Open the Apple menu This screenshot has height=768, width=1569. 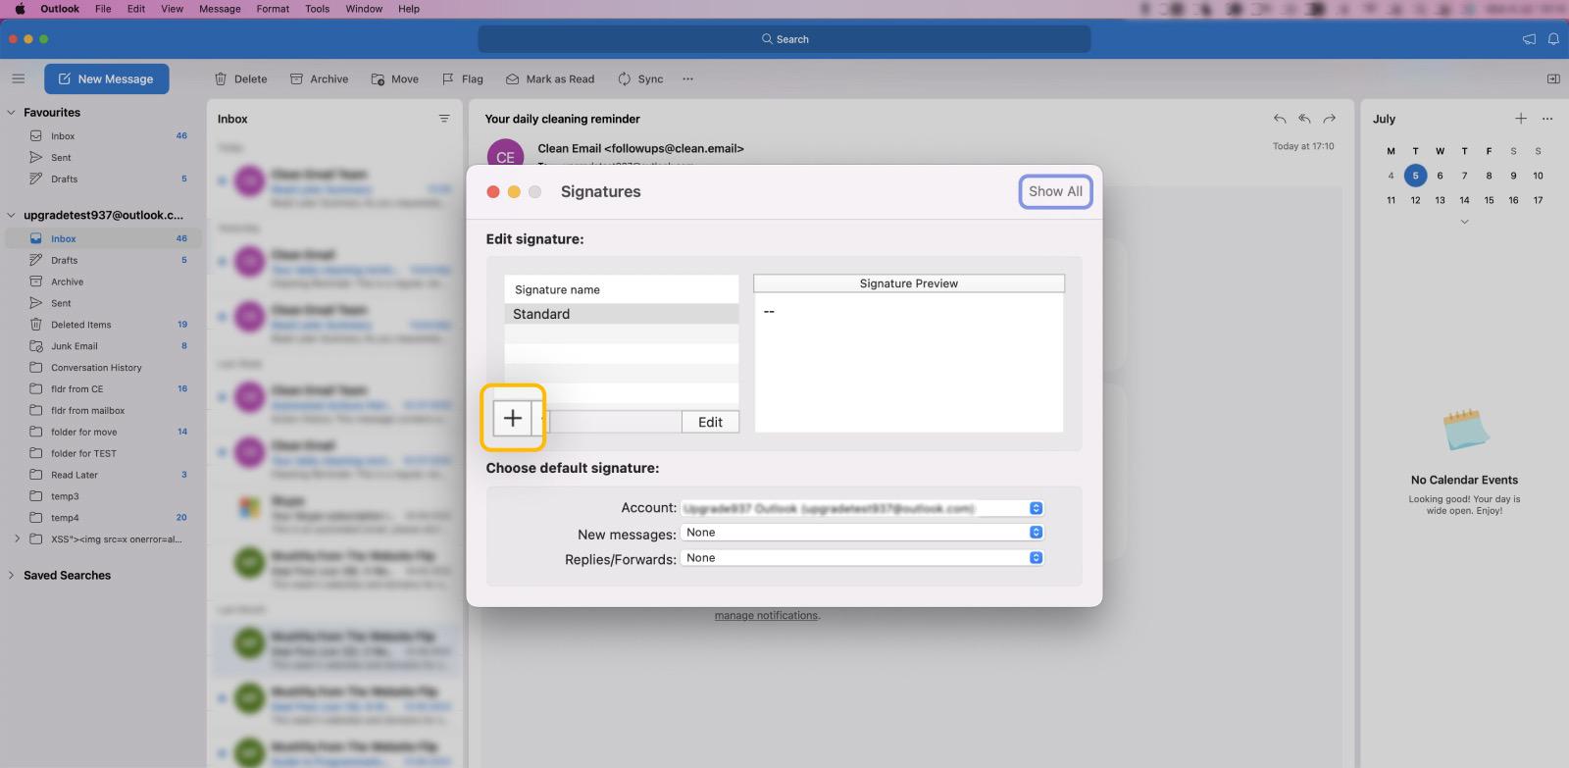(x=19, y=9)
